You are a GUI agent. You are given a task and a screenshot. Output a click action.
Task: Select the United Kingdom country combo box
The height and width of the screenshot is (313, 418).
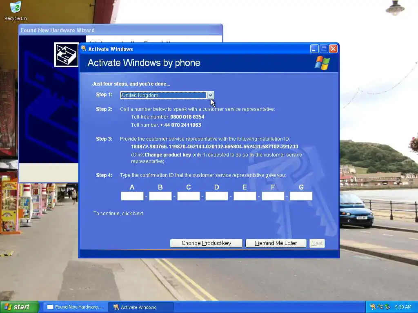pyautogui.click(x=167, y=95)
